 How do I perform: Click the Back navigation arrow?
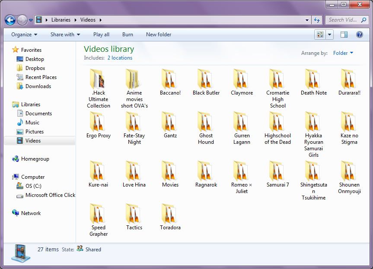point(10,20)
